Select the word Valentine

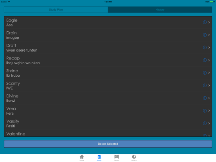16,134
